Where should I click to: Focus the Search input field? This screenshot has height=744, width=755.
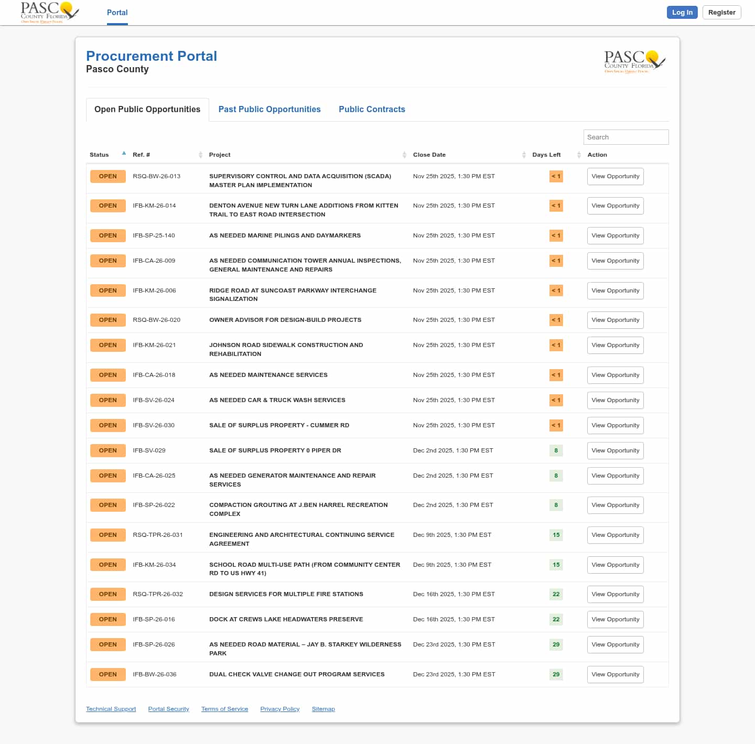(x=625, y=137)
